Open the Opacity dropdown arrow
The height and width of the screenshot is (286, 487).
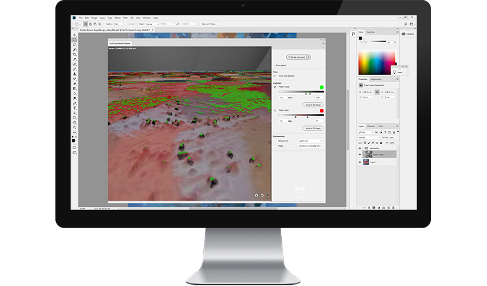coord(398,138)
